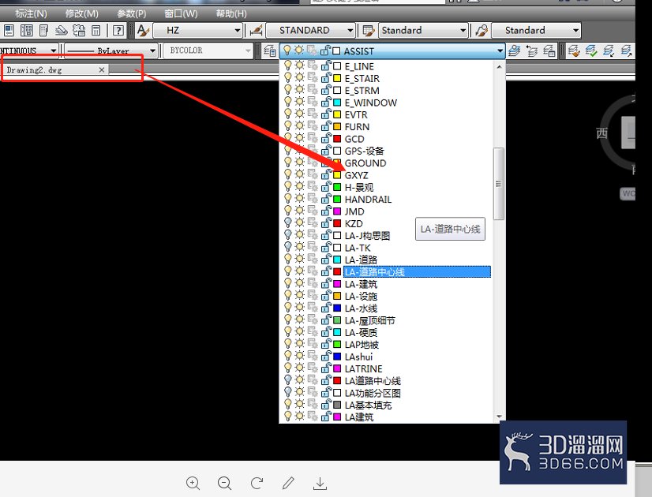Open the Layer Properties Manager icon
This screenshot has width=652, height=497.
[269, 51]
